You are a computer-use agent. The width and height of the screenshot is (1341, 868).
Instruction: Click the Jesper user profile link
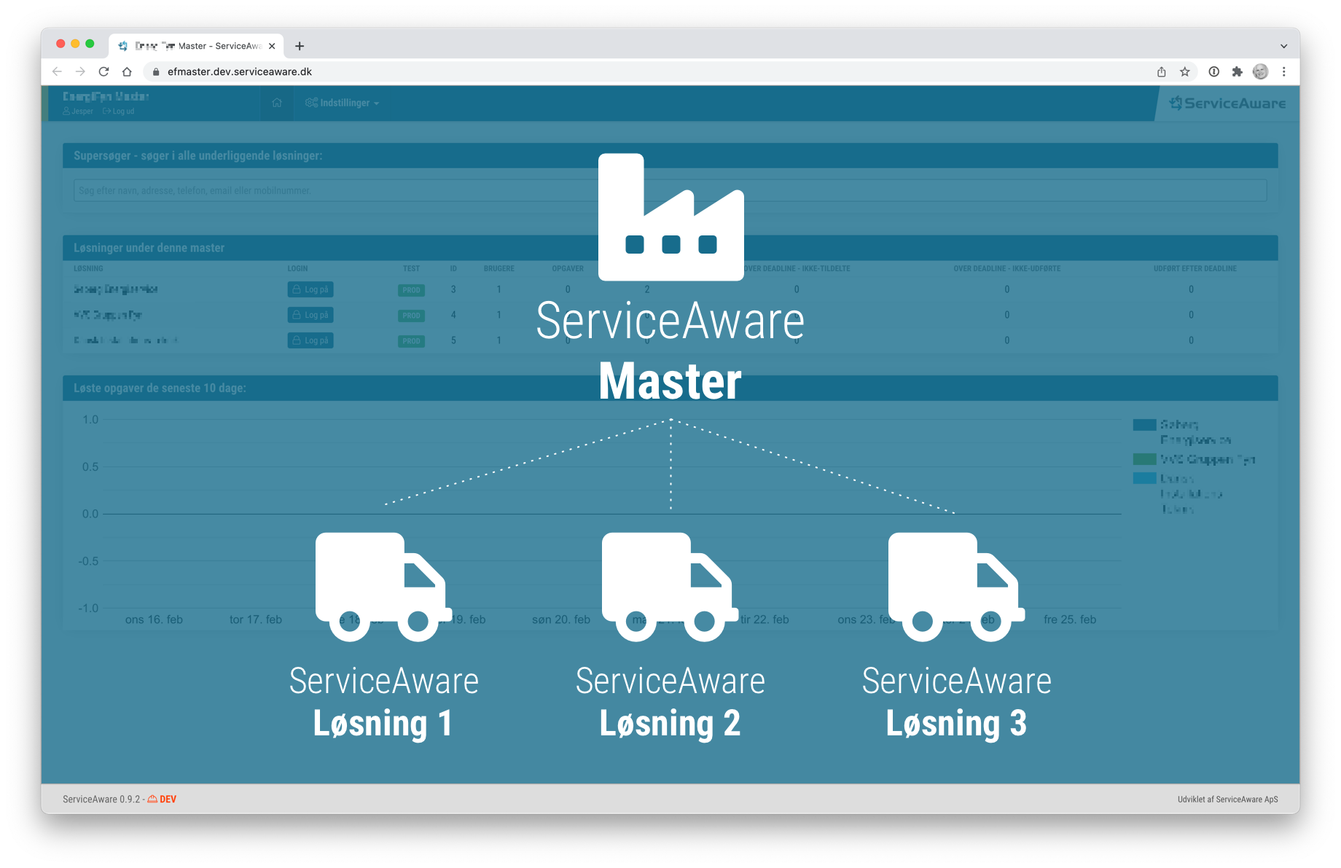tap(78, 112)
